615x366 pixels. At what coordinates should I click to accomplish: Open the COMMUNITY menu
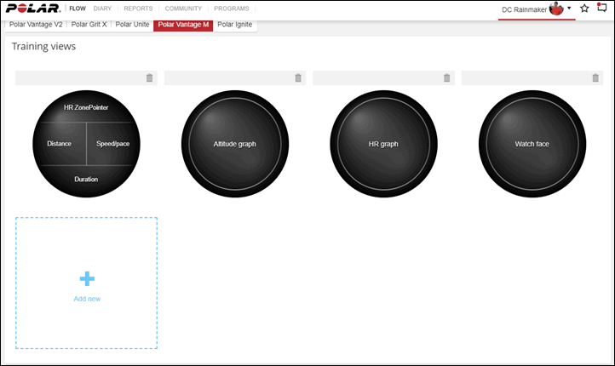click(x=183, y=9)
